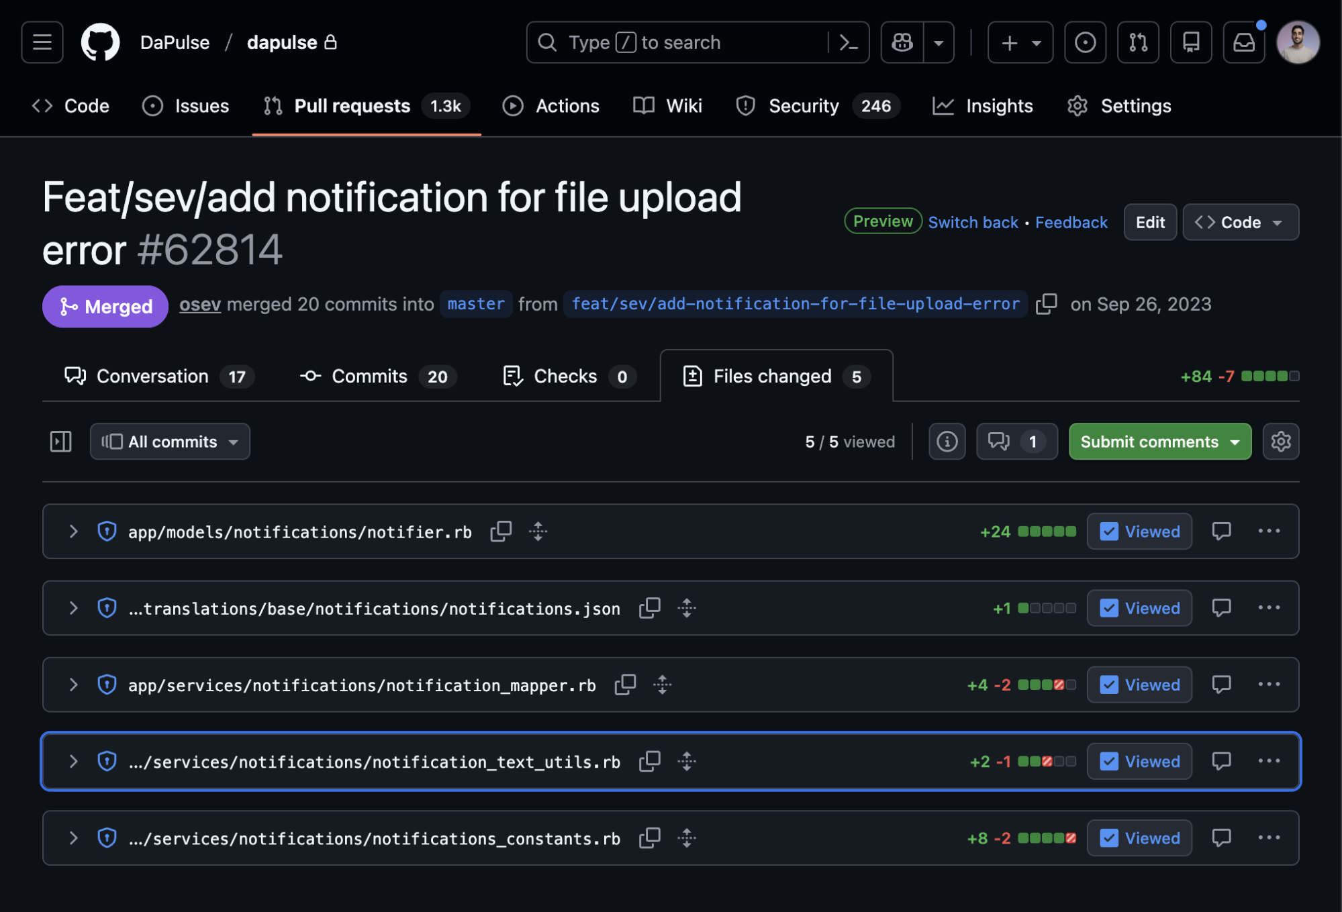The height and width of the screenshot is (912, 1342).
Task: Open the Security tab
Action: coord(818,106)
